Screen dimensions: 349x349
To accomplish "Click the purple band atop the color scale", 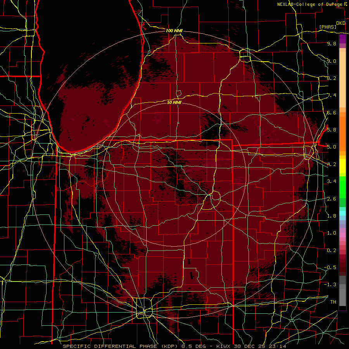I will pyautogui.click(x=342, y=39).
